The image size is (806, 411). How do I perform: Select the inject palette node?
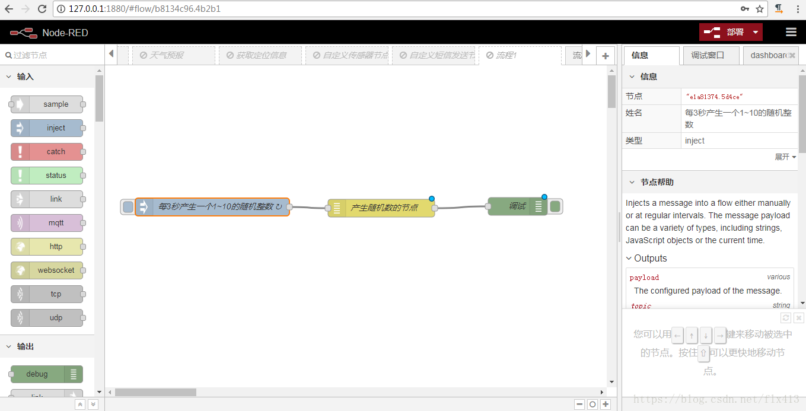[x=47, y=128]
